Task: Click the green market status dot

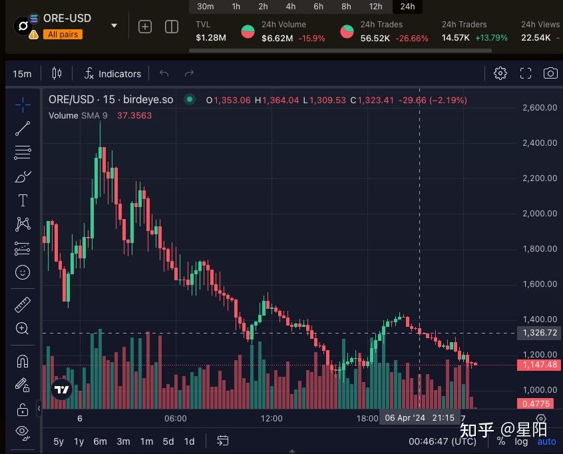Action: click(190, 99)
